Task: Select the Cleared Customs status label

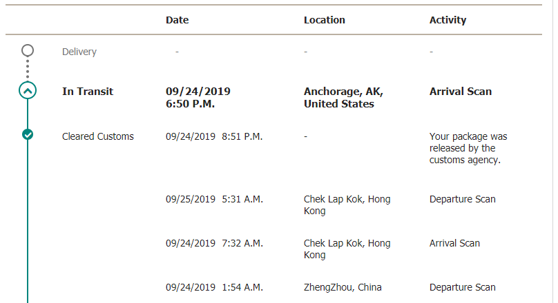Action: [98, 136]
